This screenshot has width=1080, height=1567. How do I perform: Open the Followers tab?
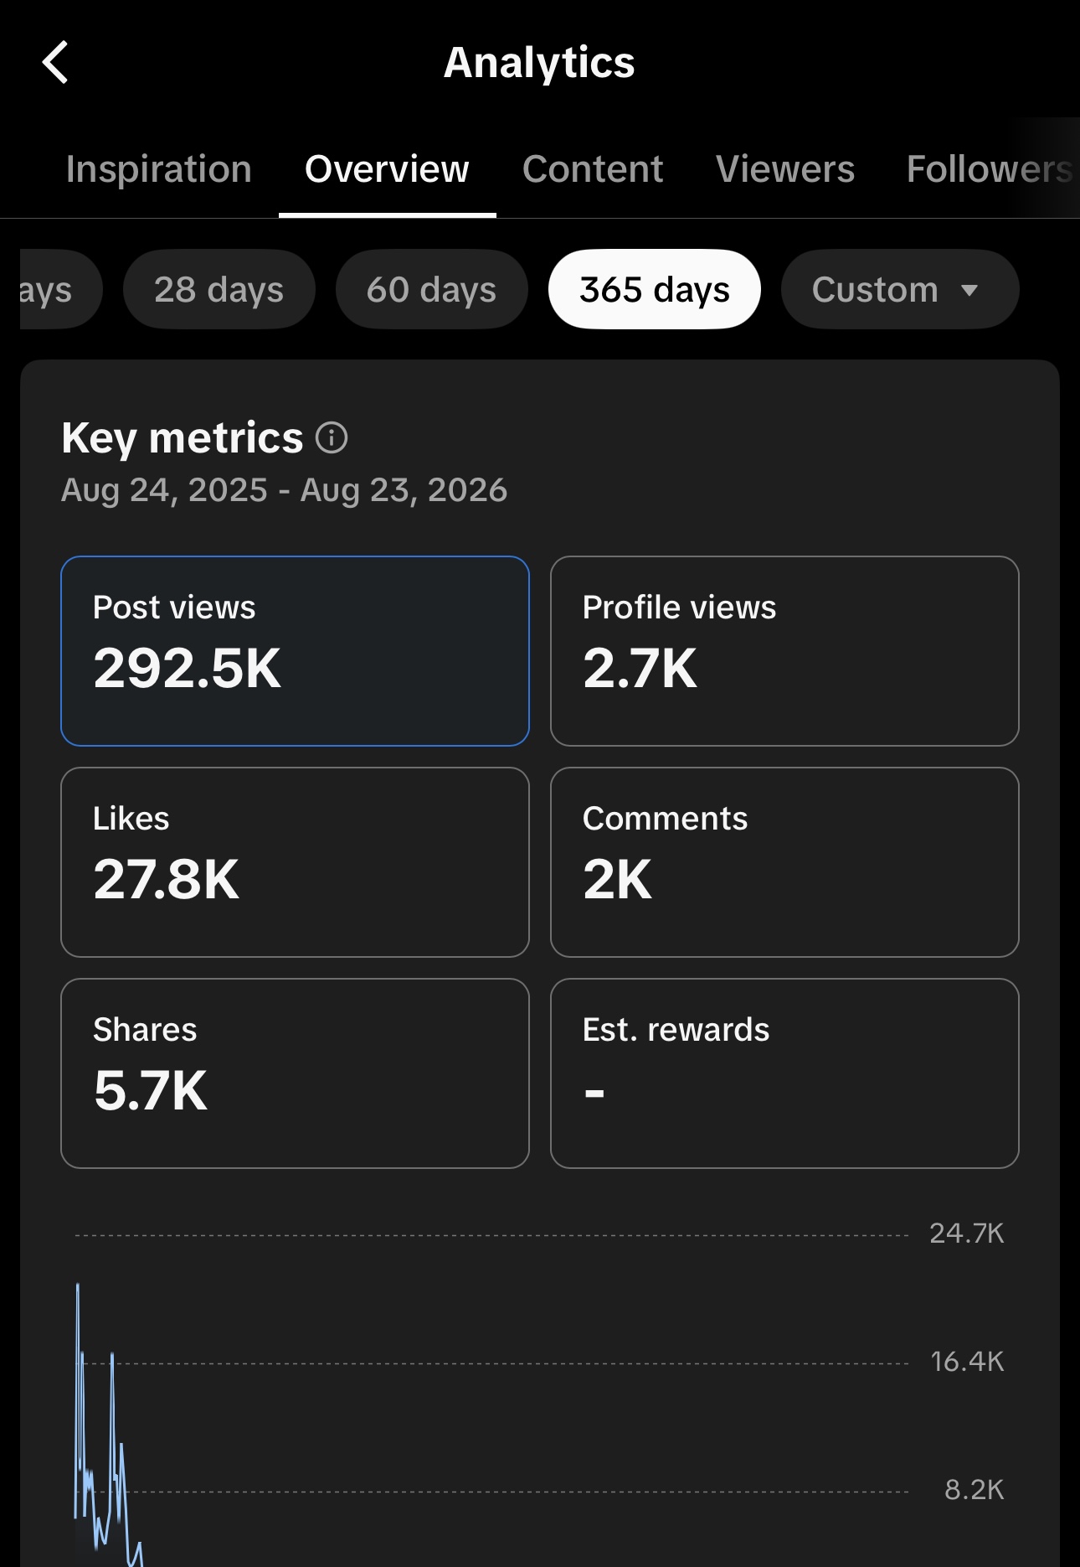(990, 169)
